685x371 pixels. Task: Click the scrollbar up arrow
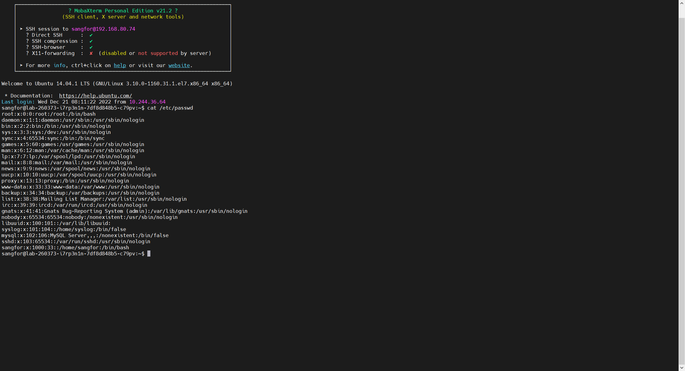[x=682, y=3]
